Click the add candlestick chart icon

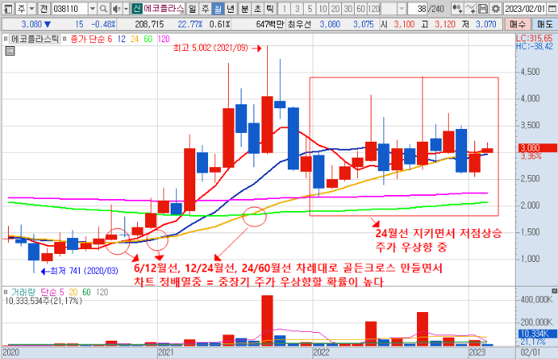[x=458, y=8]
